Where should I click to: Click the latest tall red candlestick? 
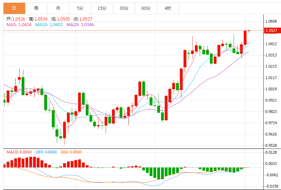pyautogui.click(x=245, y=38)
